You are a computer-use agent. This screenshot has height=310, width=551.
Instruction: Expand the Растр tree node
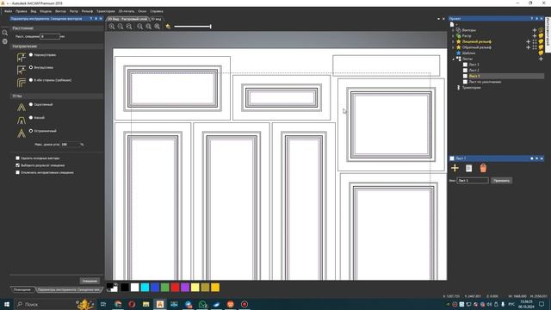pos(453,36)
